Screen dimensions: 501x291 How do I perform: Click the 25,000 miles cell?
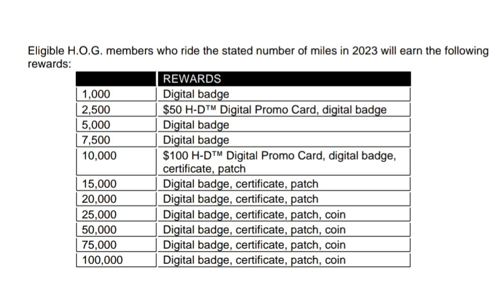117,214
